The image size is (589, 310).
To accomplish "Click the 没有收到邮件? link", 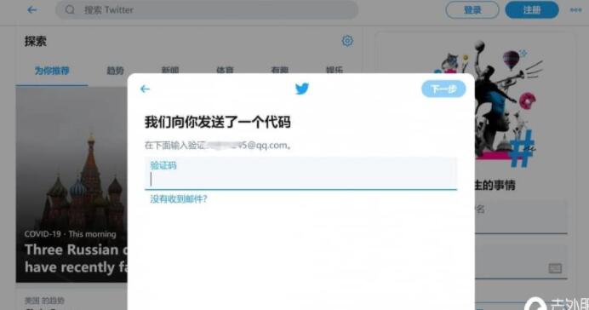I will click(179, 199).
